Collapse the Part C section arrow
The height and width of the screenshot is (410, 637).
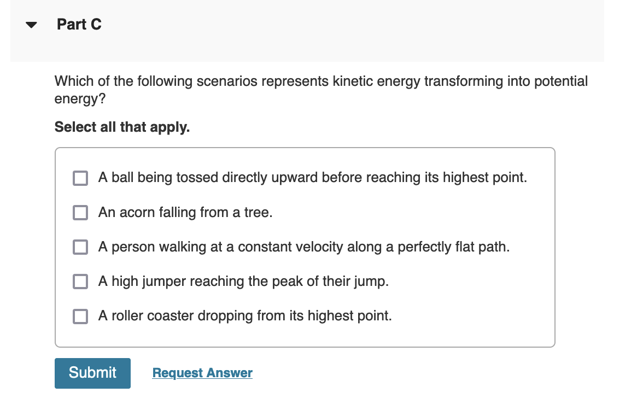(31, 25)
